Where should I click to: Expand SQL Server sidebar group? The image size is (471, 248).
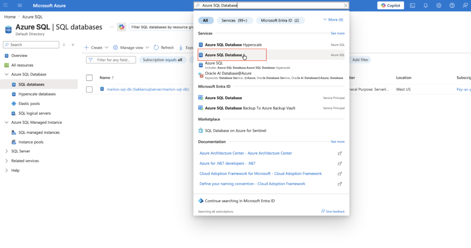click(6, 151)
